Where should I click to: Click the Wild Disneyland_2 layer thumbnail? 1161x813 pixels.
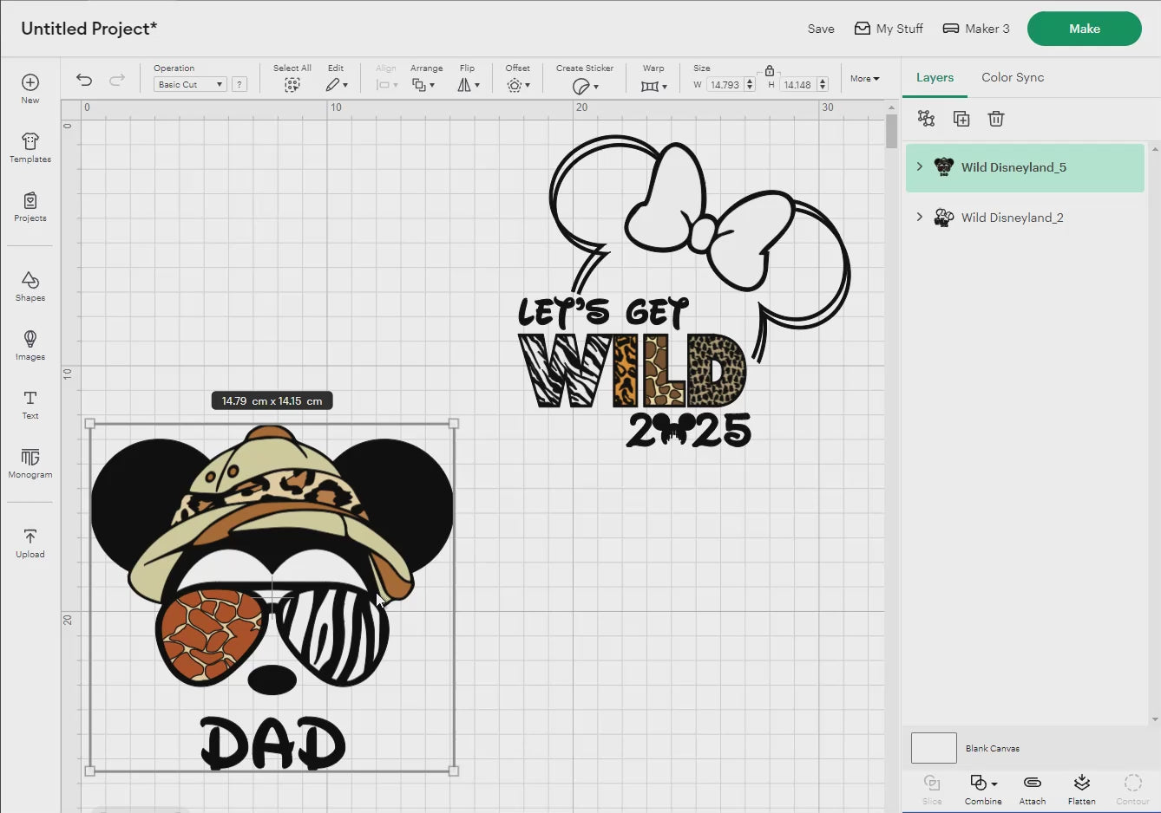coord(943,217)
